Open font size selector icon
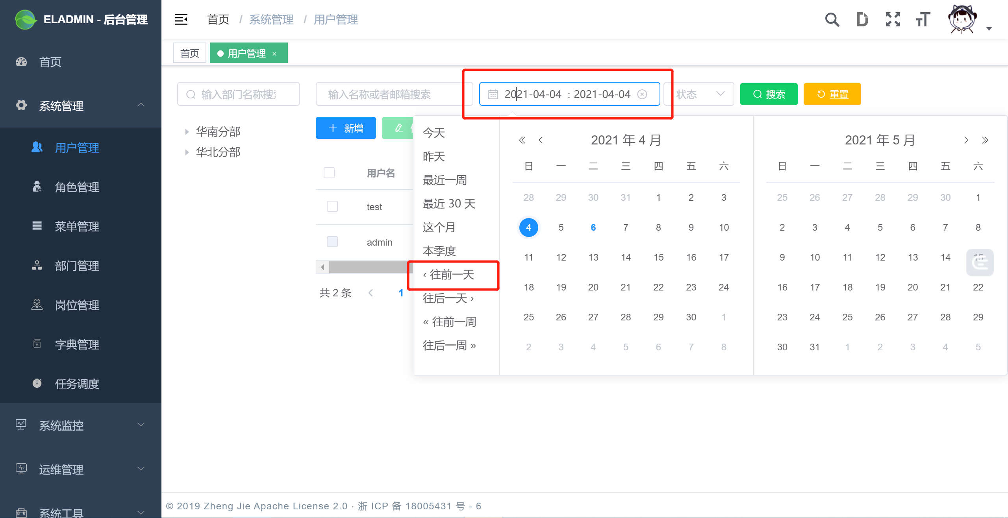The height and width of the screenshot is (518, 1008). 923,19
